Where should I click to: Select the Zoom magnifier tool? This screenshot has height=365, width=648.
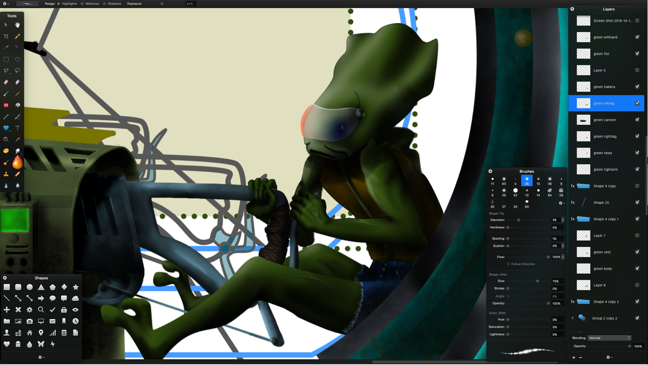tap(6, 139)
